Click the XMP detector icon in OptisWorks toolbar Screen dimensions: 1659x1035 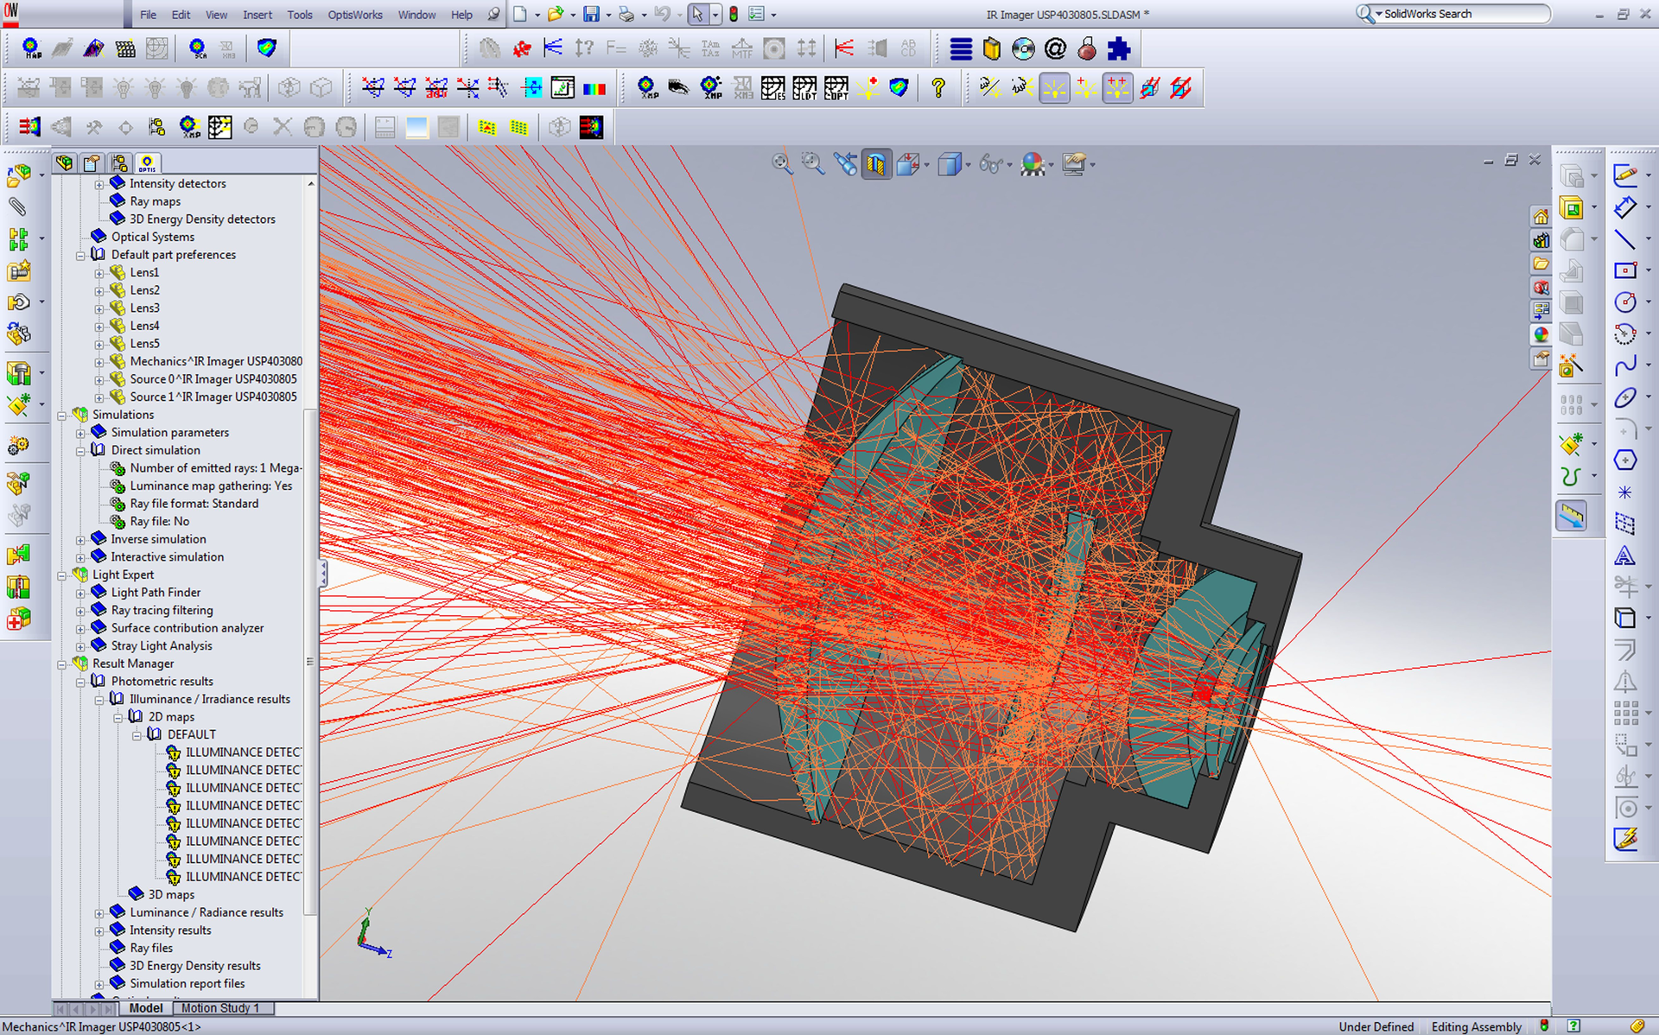645,87
